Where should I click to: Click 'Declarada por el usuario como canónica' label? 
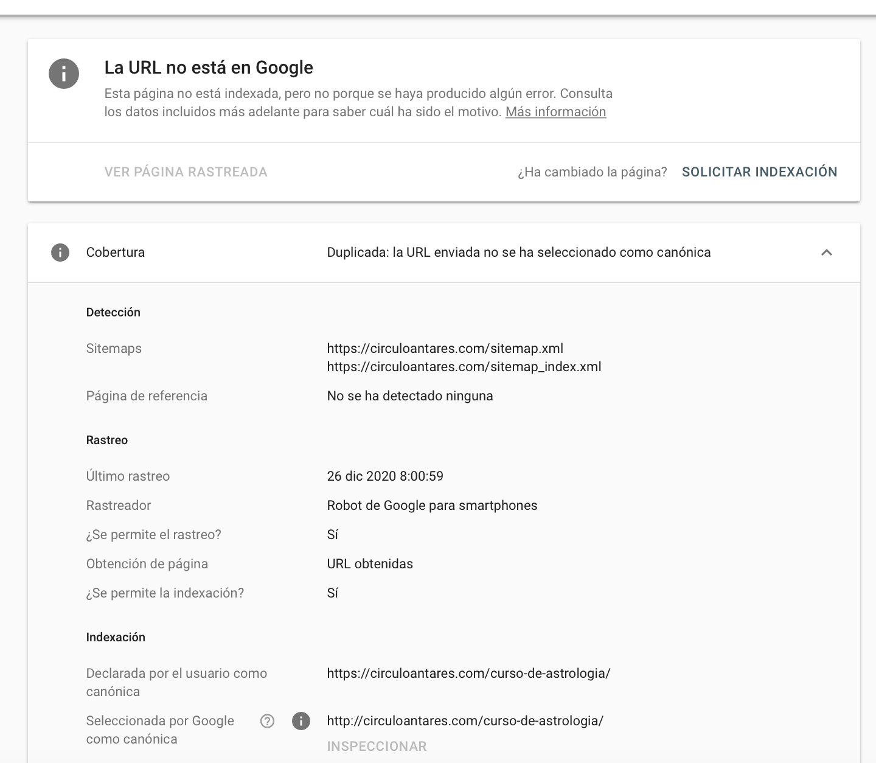(x=176, y=683)
